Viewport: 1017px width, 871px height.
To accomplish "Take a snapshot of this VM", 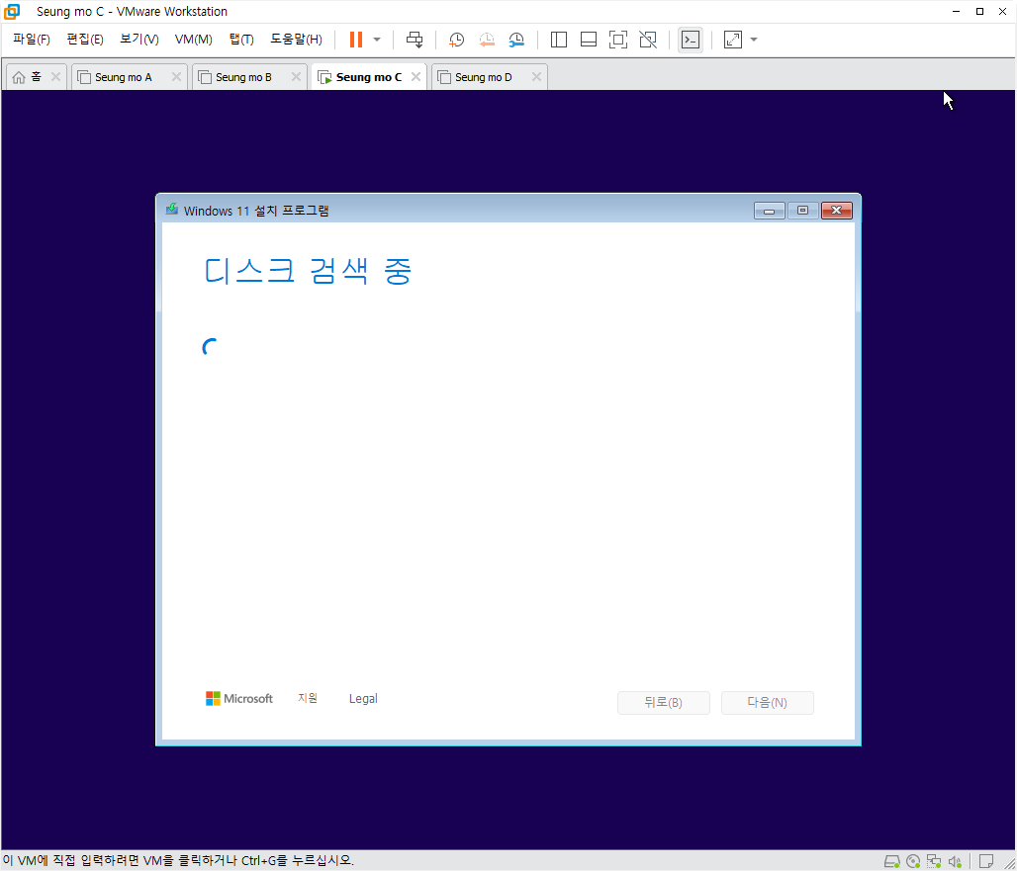I will [x=457, y=40].
